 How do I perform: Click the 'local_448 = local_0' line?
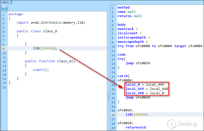(145, 93)
